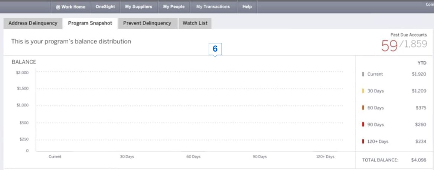This screenshot has height=170, width=434.
Task: Open My People navigation item
Action: [x=174, y=7]
